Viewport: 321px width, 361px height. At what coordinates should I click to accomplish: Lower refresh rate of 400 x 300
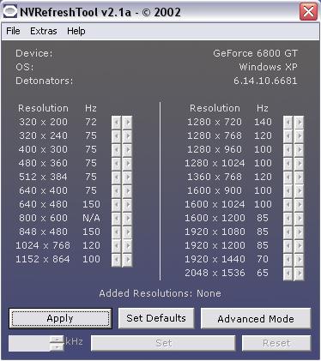pyautogui.click(x=116, y=150)
